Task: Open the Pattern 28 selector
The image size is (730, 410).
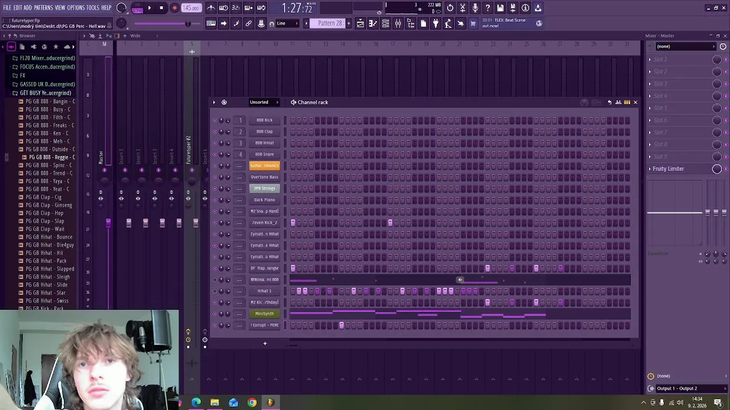Action: pyautogui.click(x=330, y=23)
